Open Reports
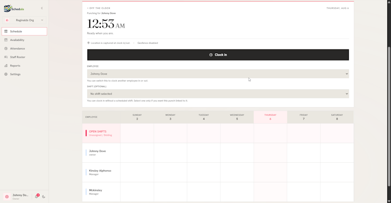 tap(25, 66)
